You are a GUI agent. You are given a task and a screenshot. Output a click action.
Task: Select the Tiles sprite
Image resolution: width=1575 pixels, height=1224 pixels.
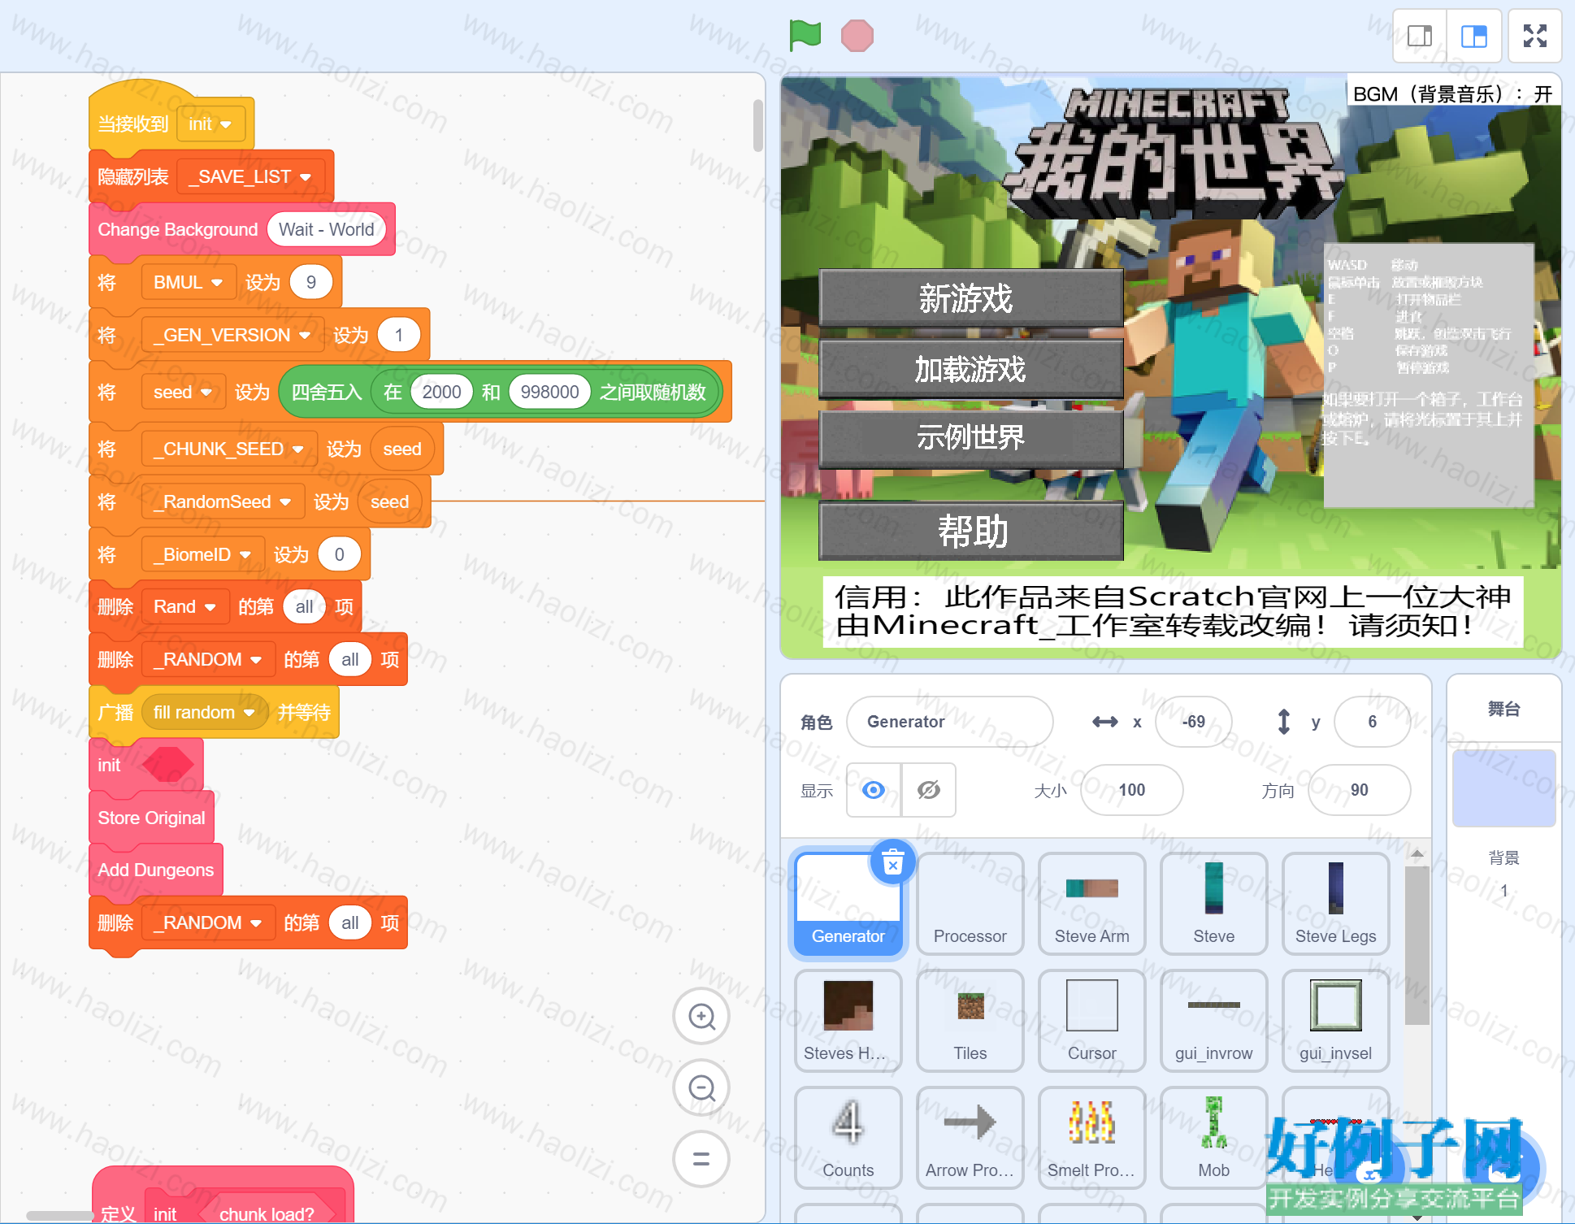tap(970, 1020)
